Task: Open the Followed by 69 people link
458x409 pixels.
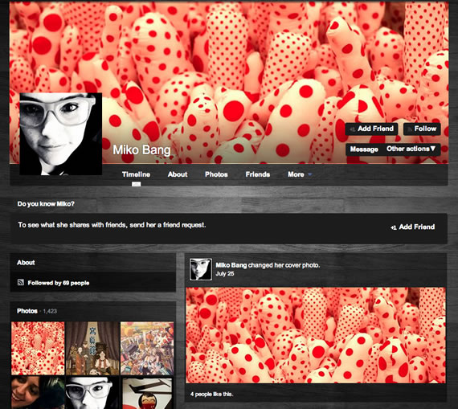Action: pyautogui.click(x=59, y=283)
